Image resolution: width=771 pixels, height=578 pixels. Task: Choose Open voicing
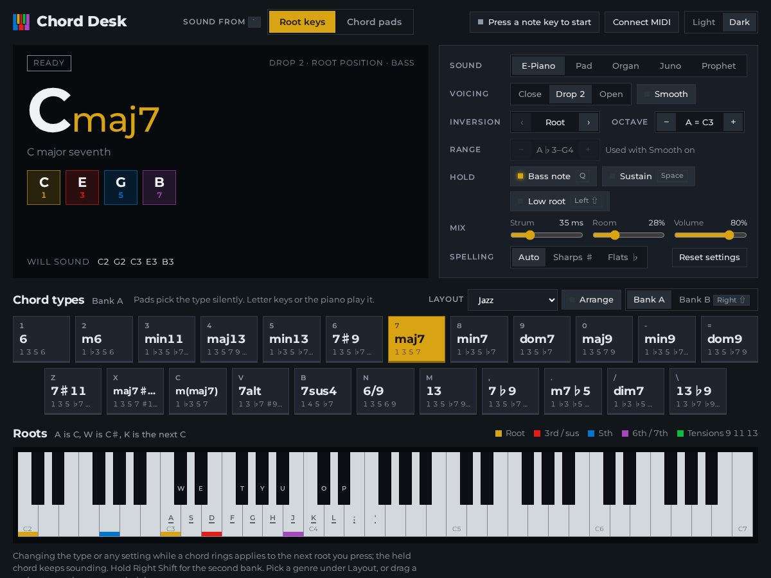pos(611,94)
